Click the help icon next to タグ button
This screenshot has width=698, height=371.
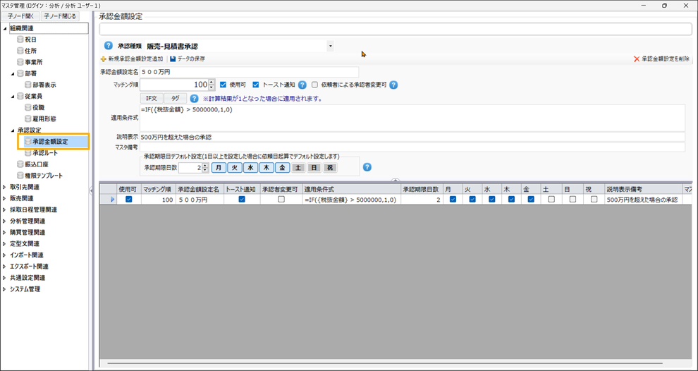[x=194, y=99]
